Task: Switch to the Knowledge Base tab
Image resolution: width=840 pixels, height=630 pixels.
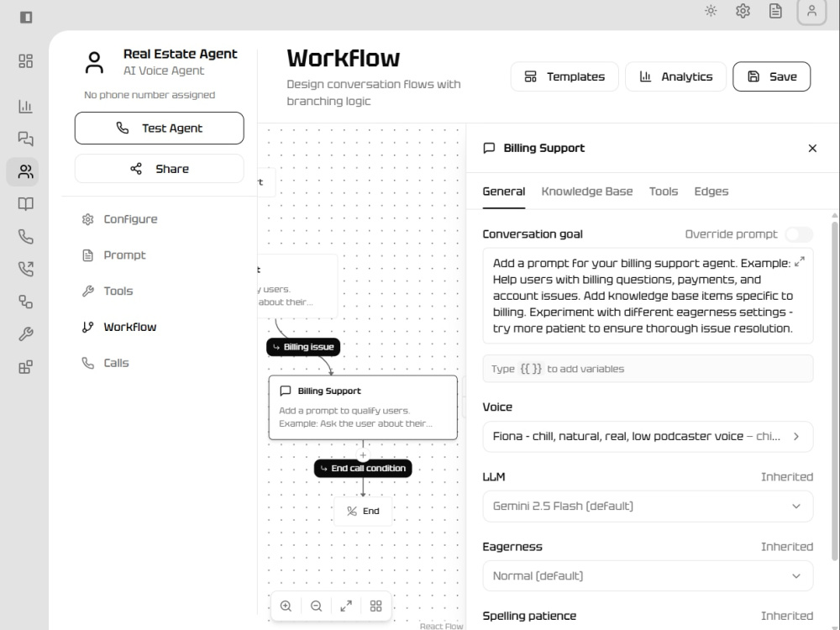Action: pos(586,192)
